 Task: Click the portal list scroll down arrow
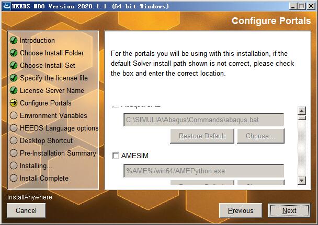302,180
